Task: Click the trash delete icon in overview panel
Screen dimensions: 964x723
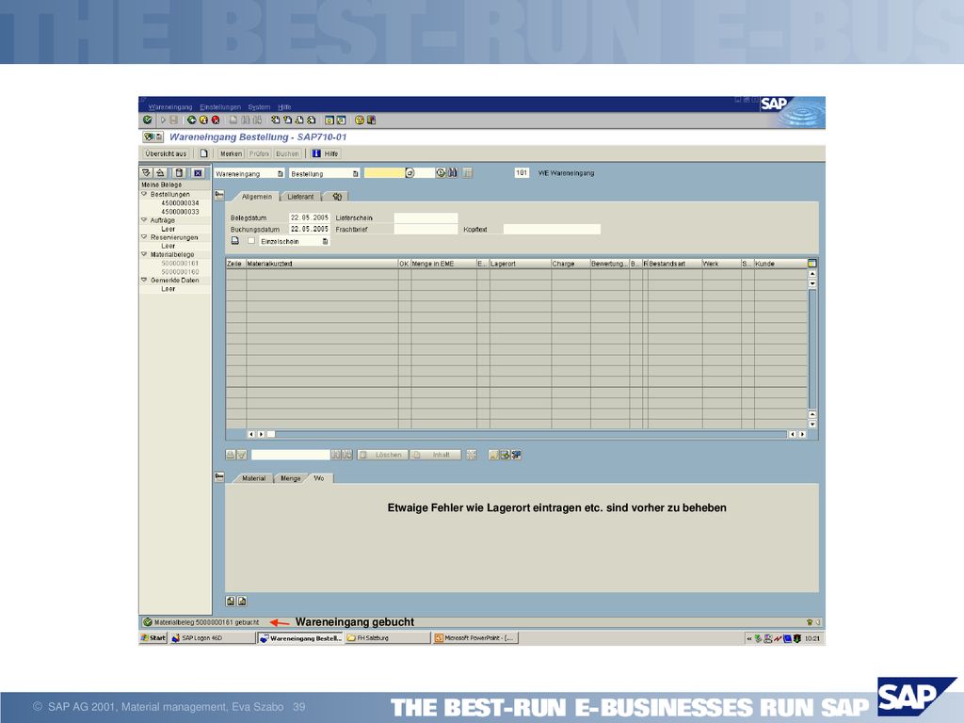Action: [179, 173]
